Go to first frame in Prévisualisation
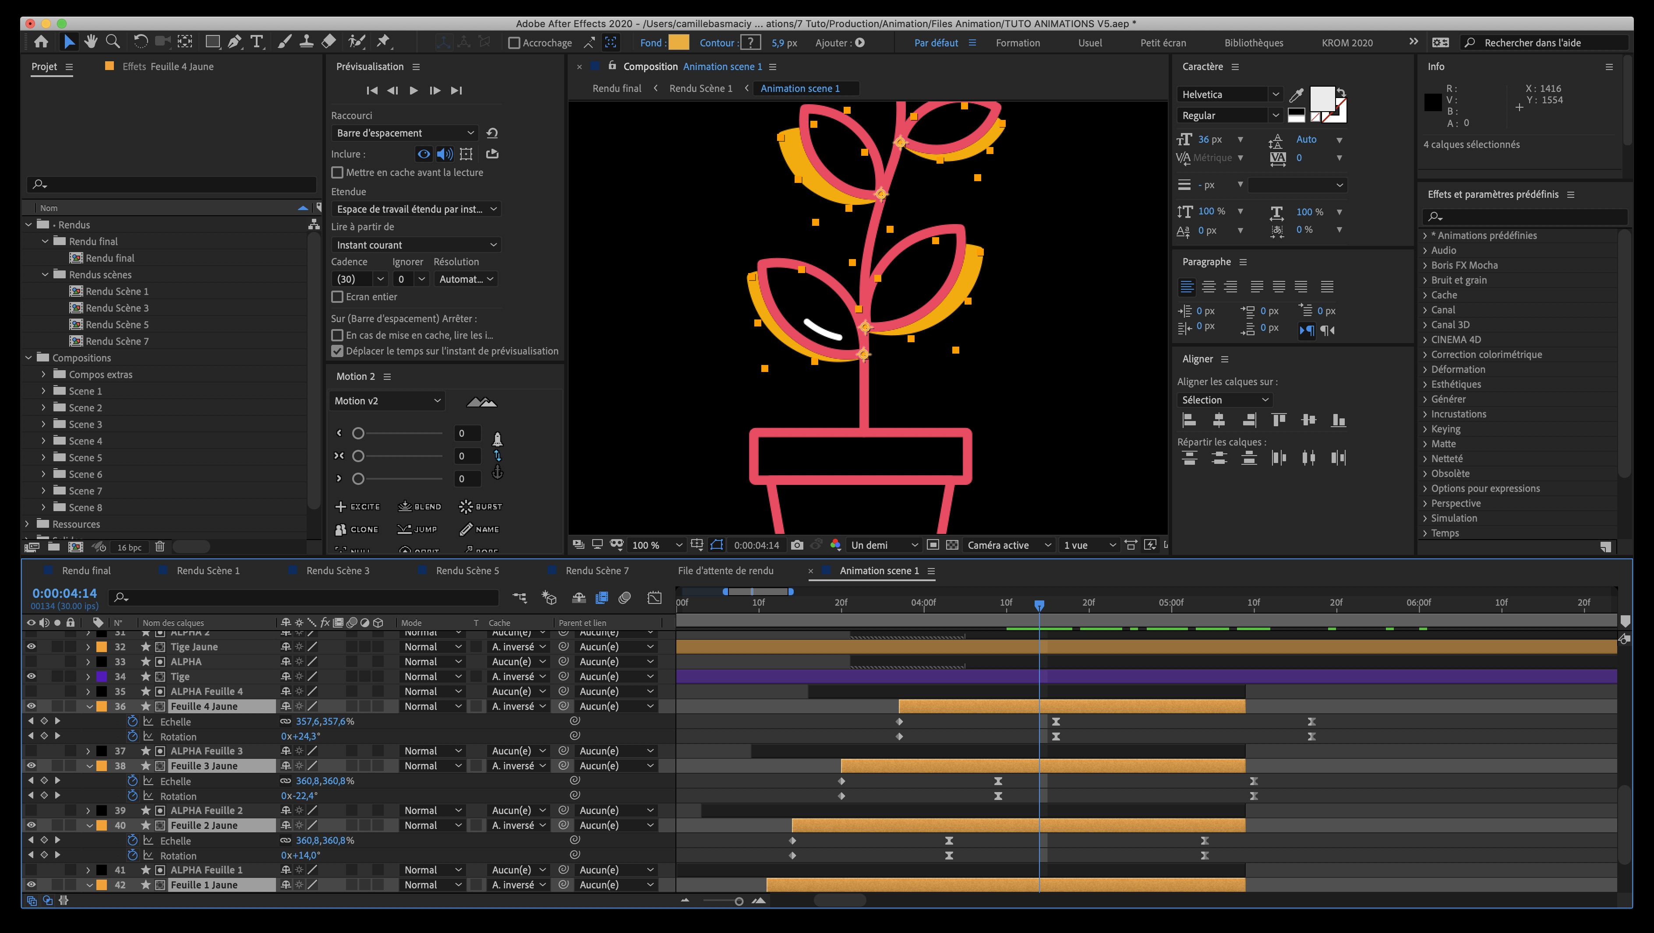 (372, 91)
